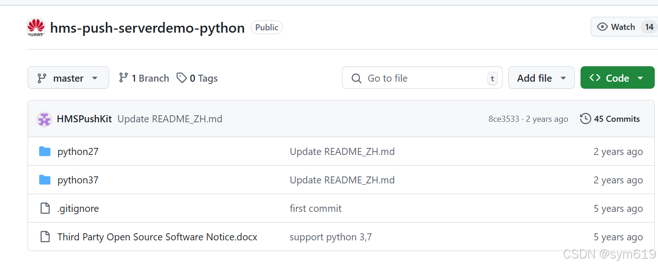Click the angle brackets icon in Code button
This screenshot has height=266, width=658.
point(595,78)
